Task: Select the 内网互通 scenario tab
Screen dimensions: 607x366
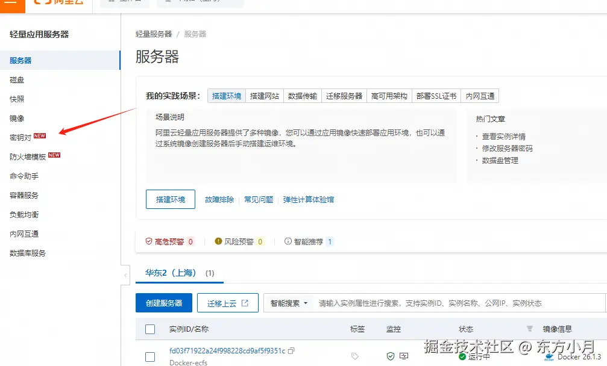Action: coord(480,96)
